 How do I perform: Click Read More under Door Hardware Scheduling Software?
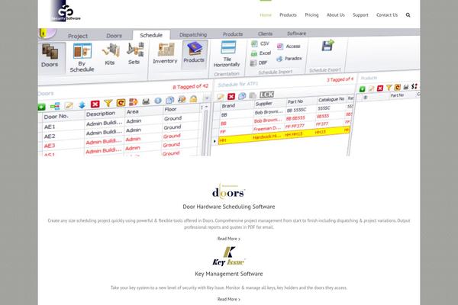click(x=229, y=239)
